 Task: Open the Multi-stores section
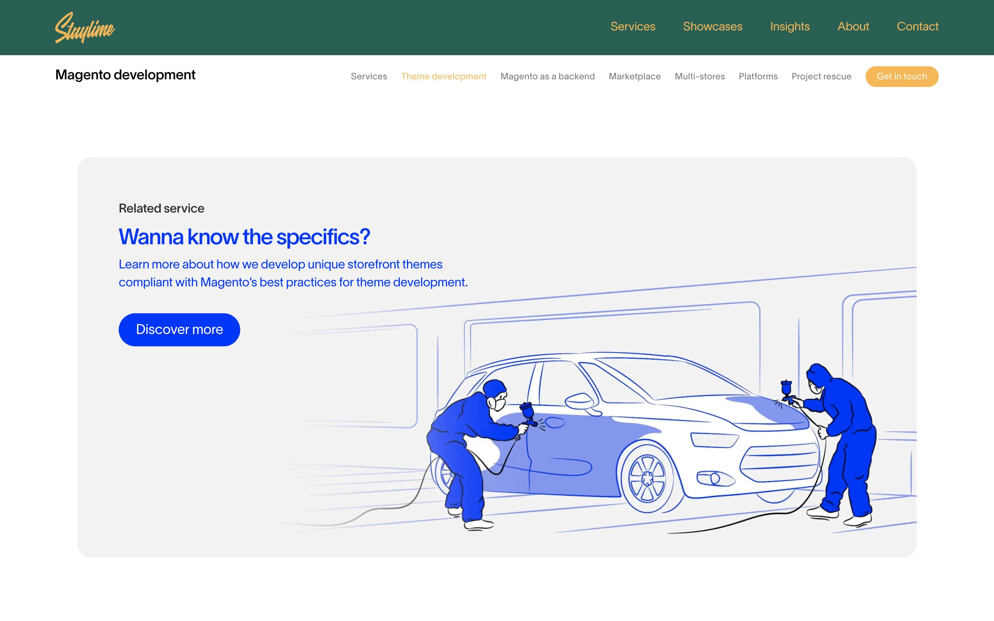pyautogui.click(x=700, y=76)
